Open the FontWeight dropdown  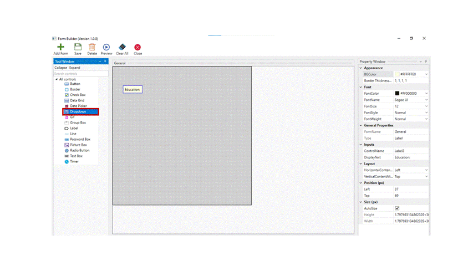click(x=426, y=119)
